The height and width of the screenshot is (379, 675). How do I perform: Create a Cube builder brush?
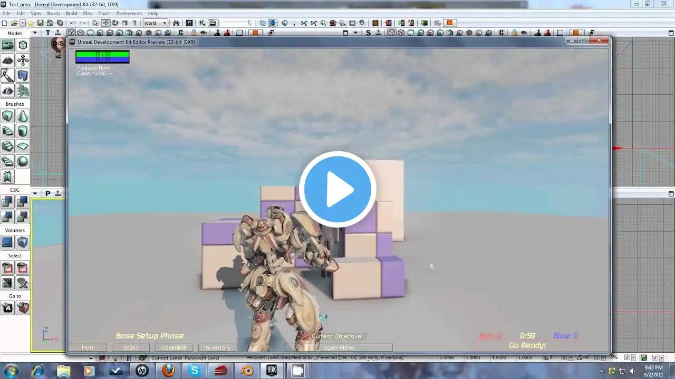tap(7, 116)
